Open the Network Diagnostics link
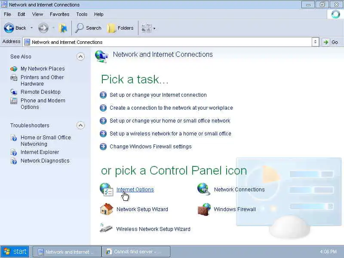The height and width of the screenshot is (258, 344). coord(45,161)
